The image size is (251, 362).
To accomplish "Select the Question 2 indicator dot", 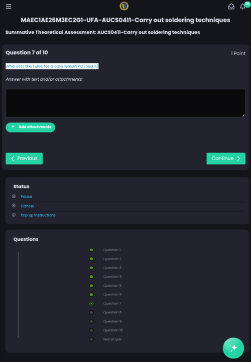I will [x=91, y=259].
